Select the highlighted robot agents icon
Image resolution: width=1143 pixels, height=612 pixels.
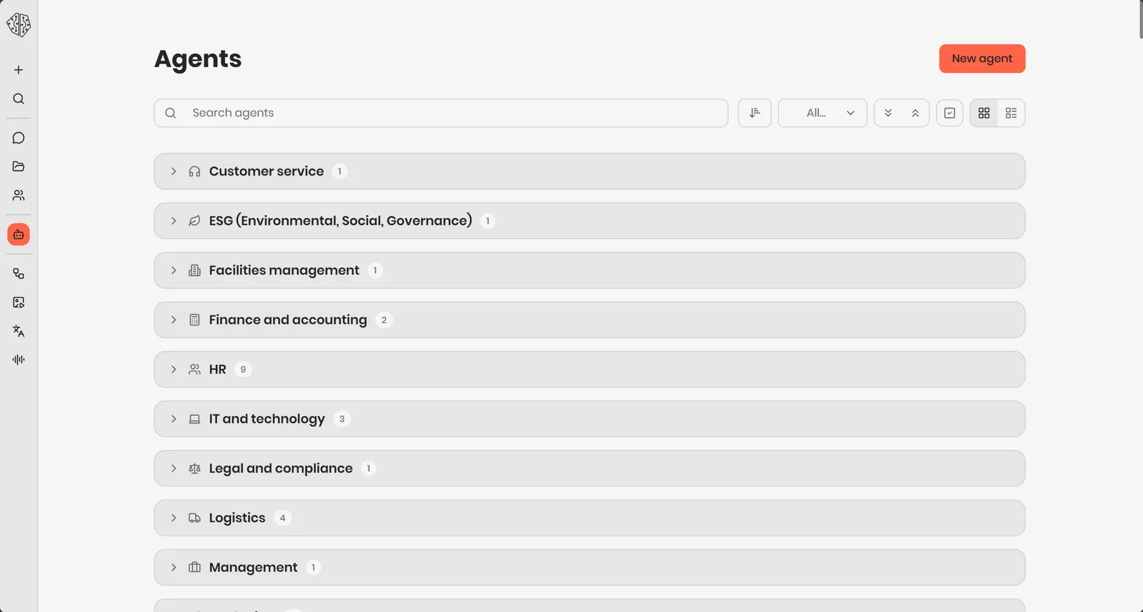pyautogui.click(x=19, y=234)
